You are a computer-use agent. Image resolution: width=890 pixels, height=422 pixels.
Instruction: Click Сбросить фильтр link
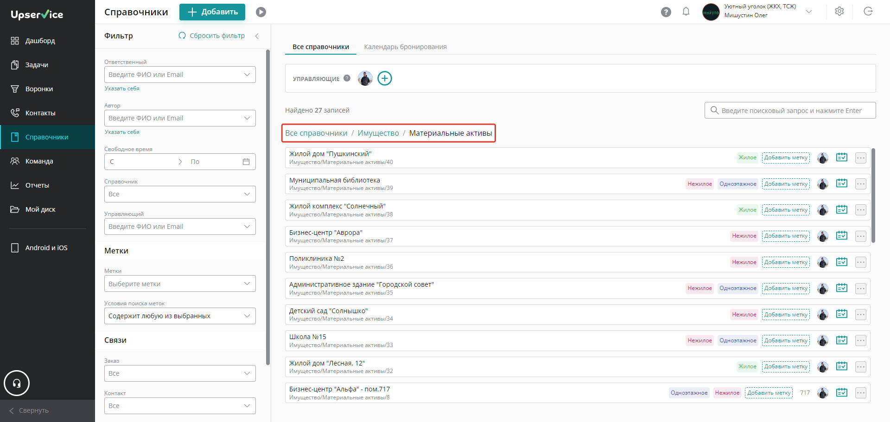[x=212, y=36]
